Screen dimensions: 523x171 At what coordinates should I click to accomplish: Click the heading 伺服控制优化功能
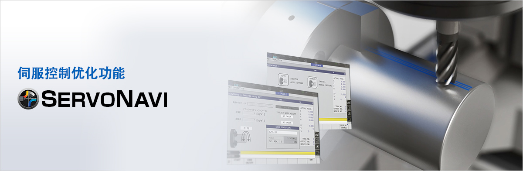pos(71,73)
